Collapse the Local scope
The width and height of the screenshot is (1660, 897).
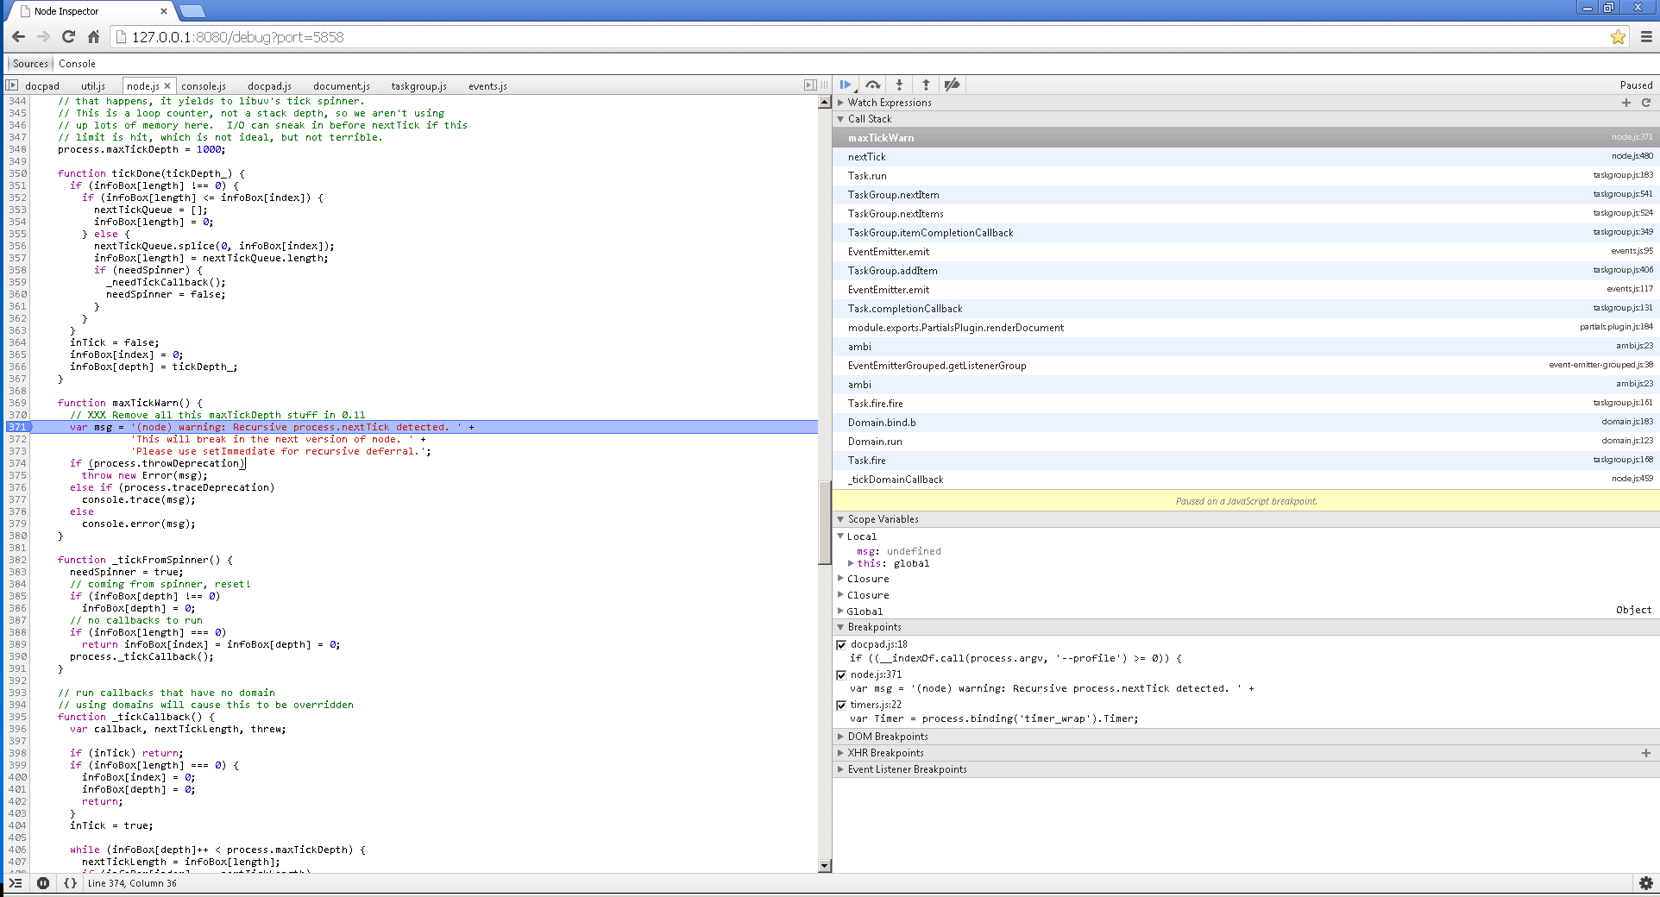[x=840, y=536]
